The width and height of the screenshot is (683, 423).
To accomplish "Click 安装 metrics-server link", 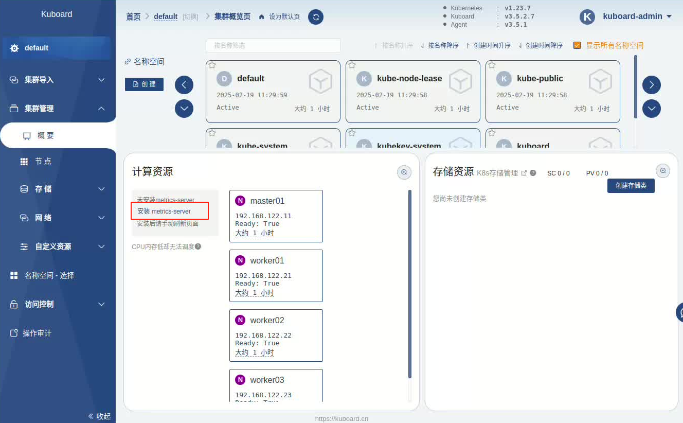I will (164, 211).
